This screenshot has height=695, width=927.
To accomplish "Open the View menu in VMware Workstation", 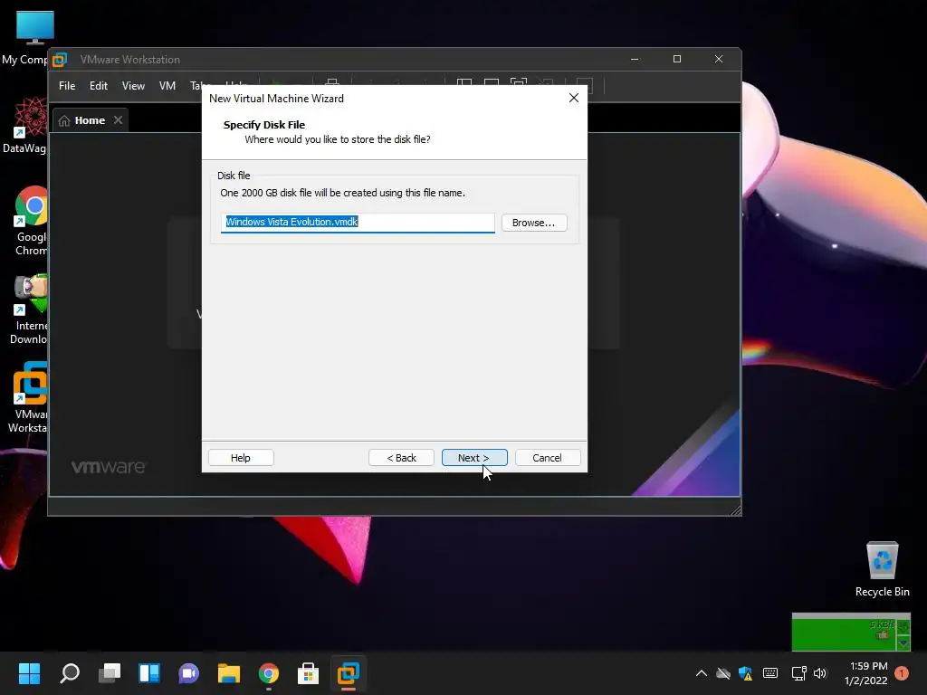I will point(133,86).
